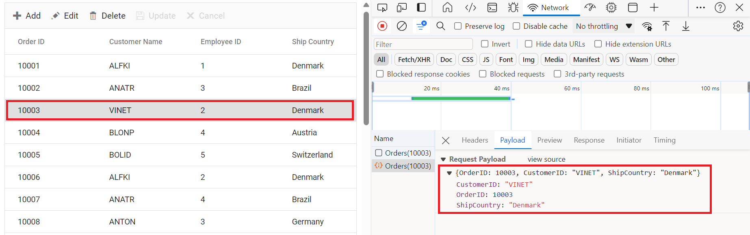Screen dimensions: 750x235
Task: Open the No throttling dropdown
Action: tap(604, 26)
